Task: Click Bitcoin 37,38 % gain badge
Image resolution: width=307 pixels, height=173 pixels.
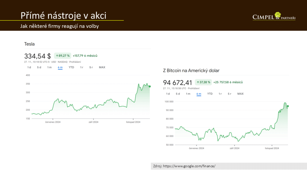Action: point(203,82)
